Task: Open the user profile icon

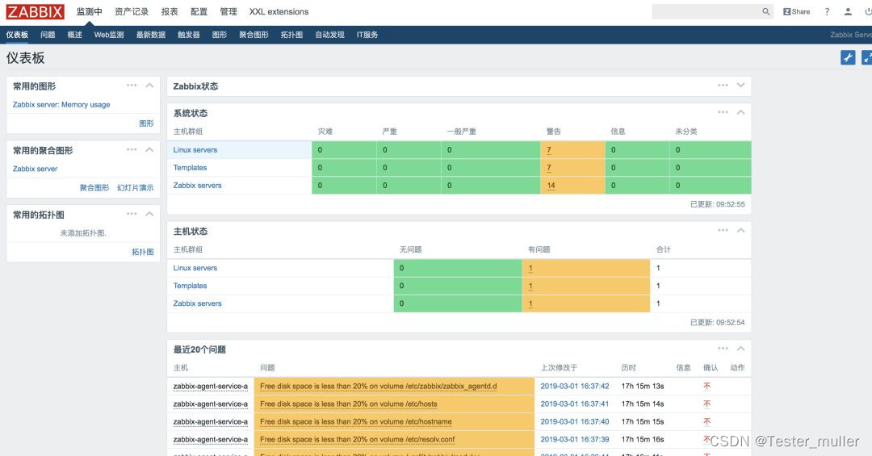Action: [x=848, y=11]
